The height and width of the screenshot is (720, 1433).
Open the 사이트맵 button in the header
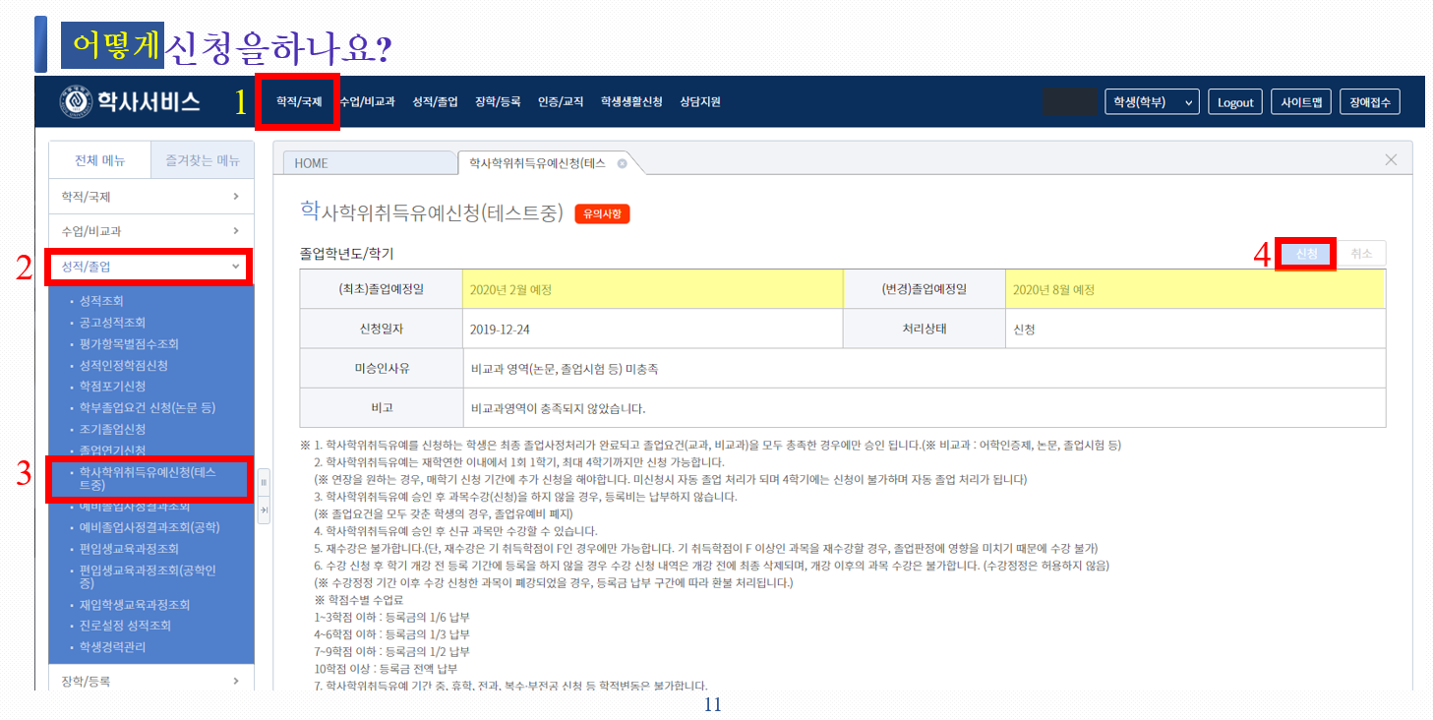pos(1301,102)
